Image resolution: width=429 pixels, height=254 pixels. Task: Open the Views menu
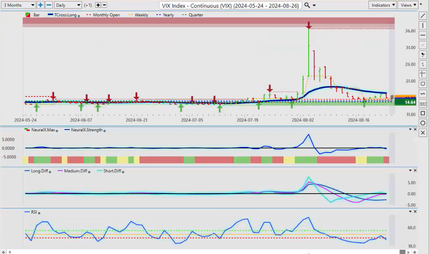(x=408, y=5)
